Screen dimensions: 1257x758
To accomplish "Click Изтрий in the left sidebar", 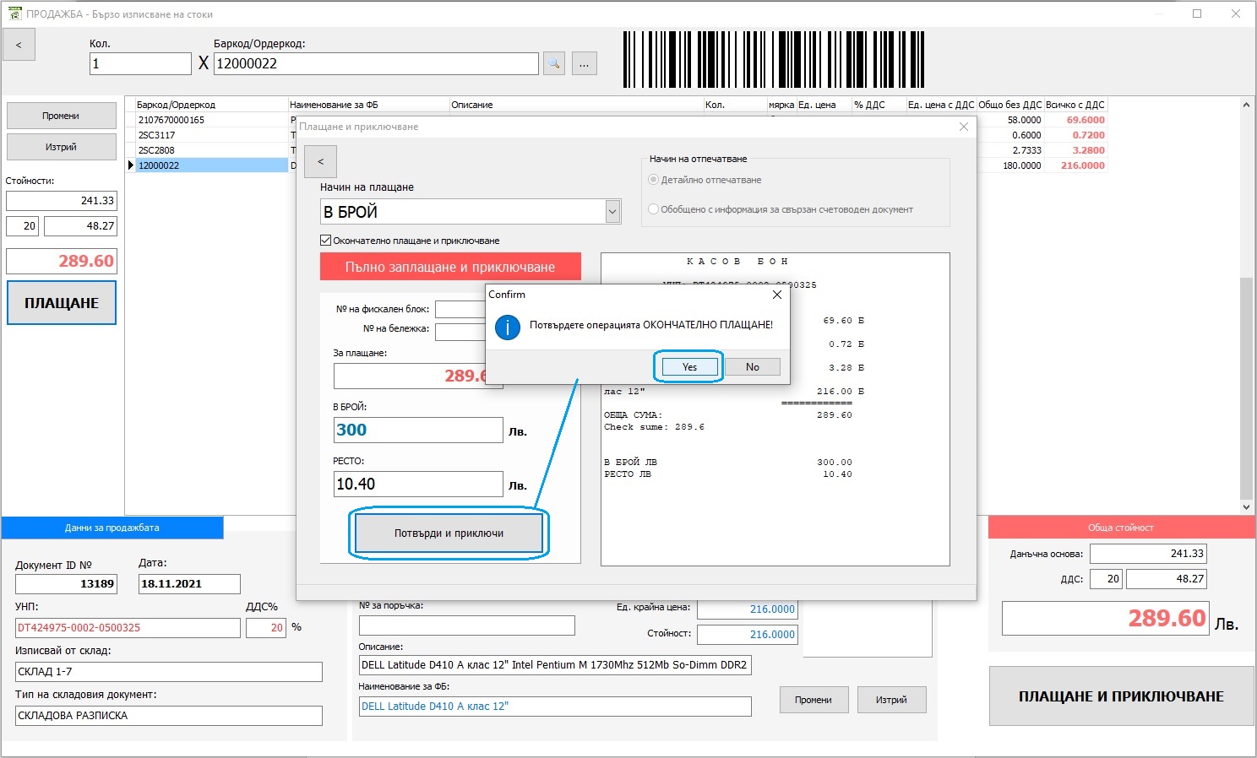I will click(x=62, y=147).
